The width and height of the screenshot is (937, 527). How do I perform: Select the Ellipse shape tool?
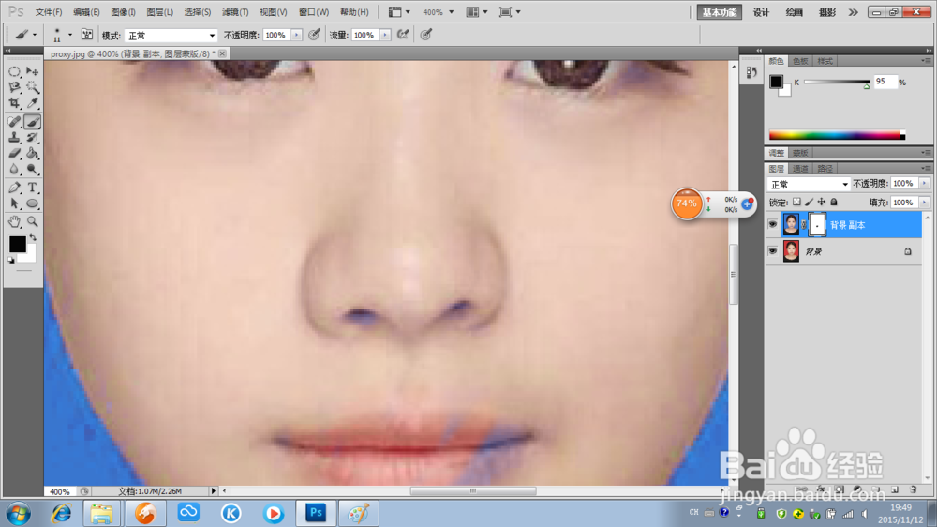coord(32,203)
